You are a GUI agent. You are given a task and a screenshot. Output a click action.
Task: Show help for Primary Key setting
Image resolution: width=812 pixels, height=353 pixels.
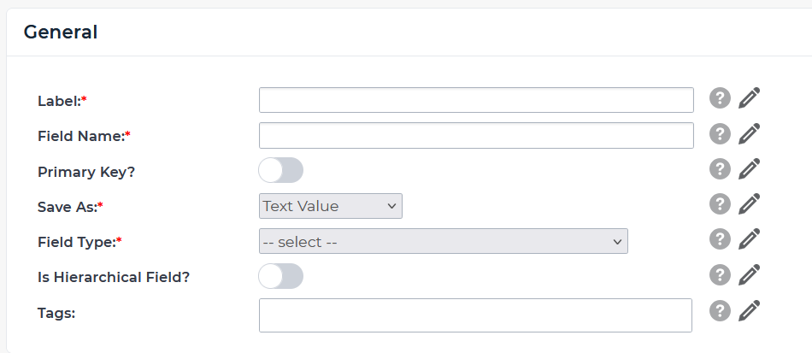[720, 169]
